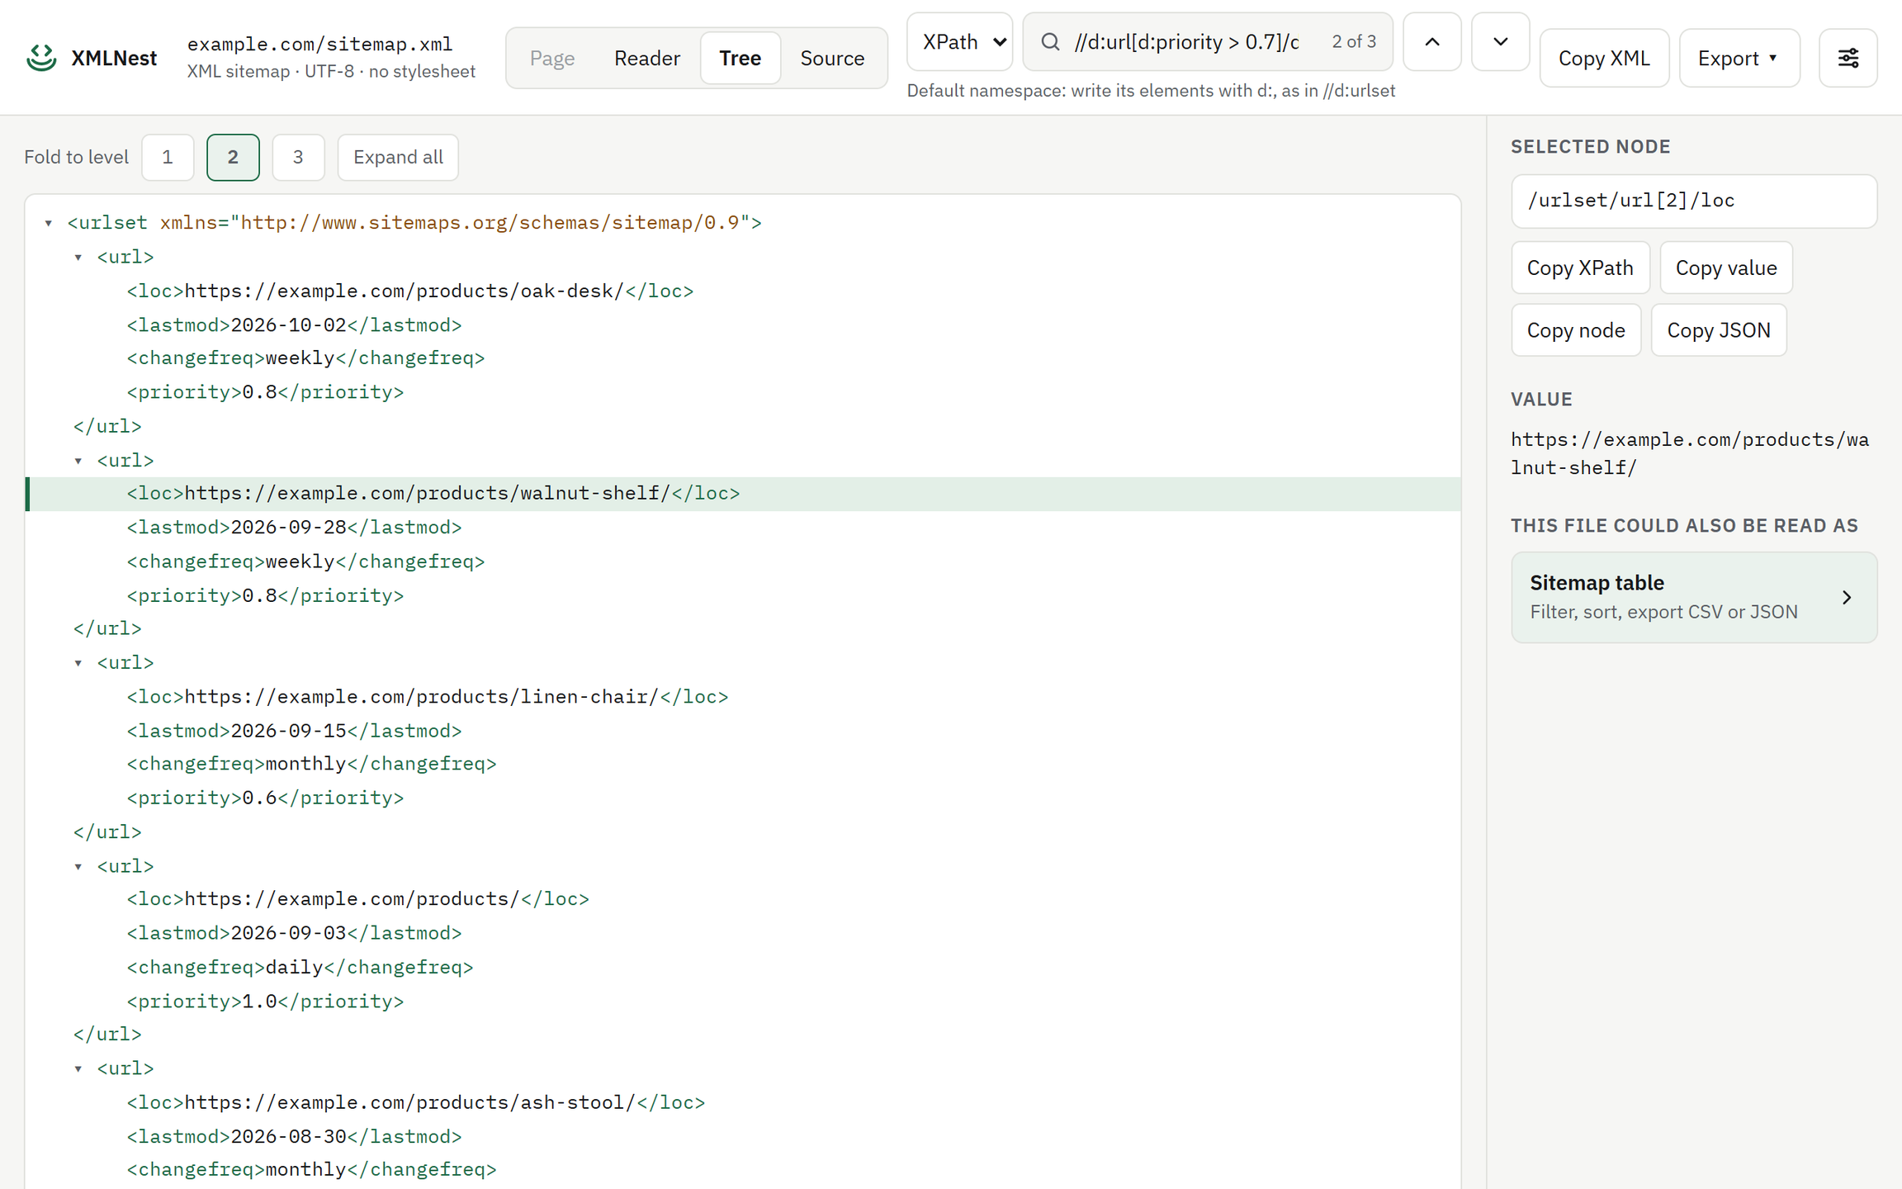Switch to the Reader view tab

click(x=647, y=58)
